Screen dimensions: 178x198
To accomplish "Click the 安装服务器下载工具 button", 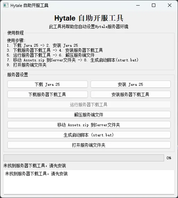I will click(x=131, y=94).
